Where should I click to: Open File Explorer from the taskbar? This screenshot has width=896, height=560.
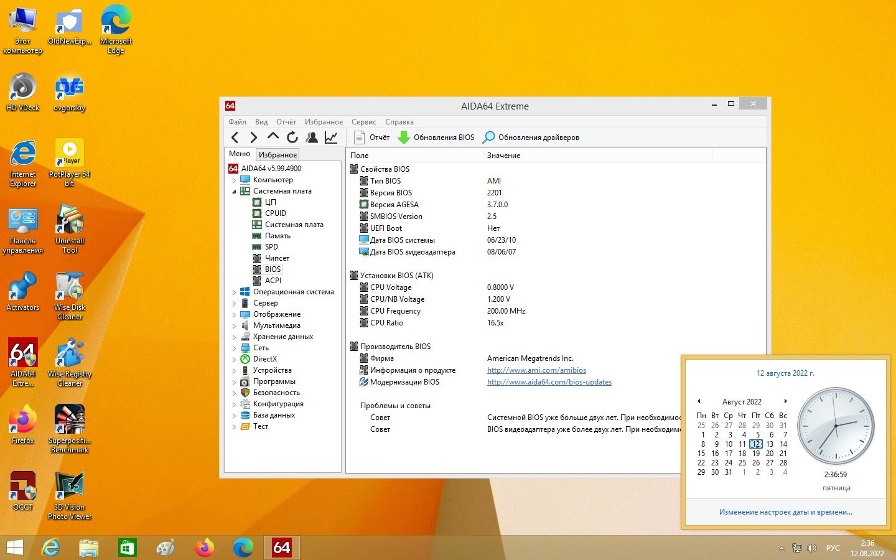[x=89, y=548]
